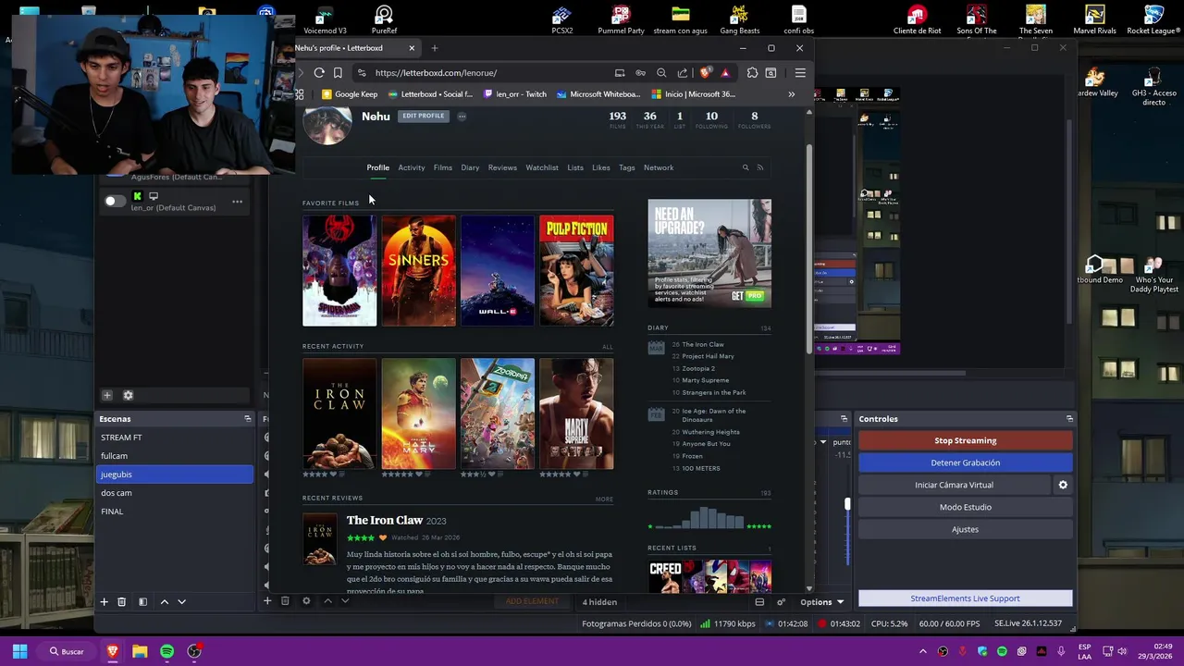Open len_orr Twitch bookmark
This screenshot has height=666, width=1184.
click(x=515, y=94)
